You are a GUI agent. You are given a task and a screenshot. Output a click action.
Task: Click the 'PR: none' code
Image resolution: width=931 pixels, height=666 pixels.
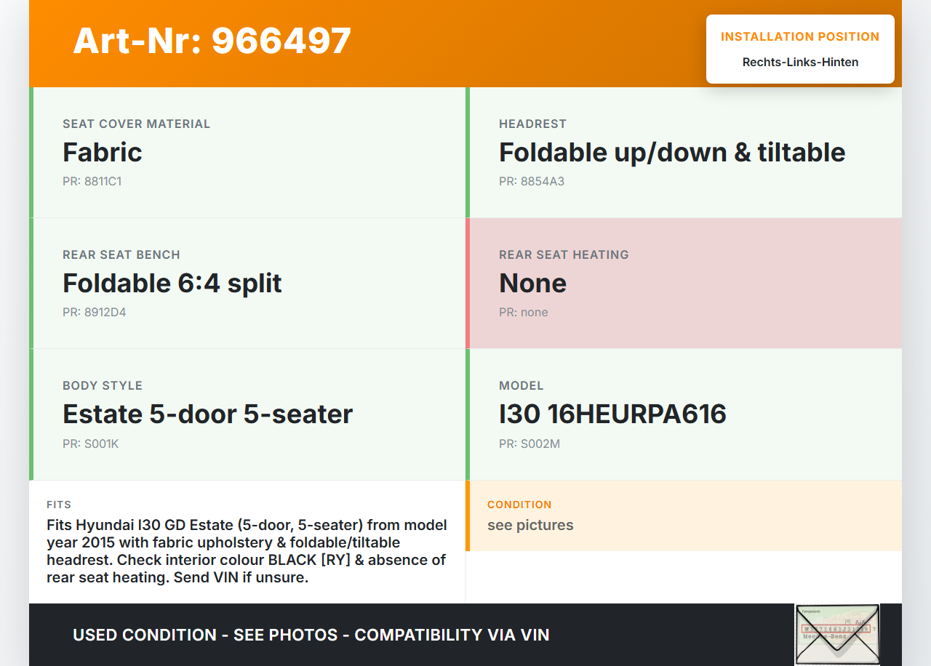(524, 312)
